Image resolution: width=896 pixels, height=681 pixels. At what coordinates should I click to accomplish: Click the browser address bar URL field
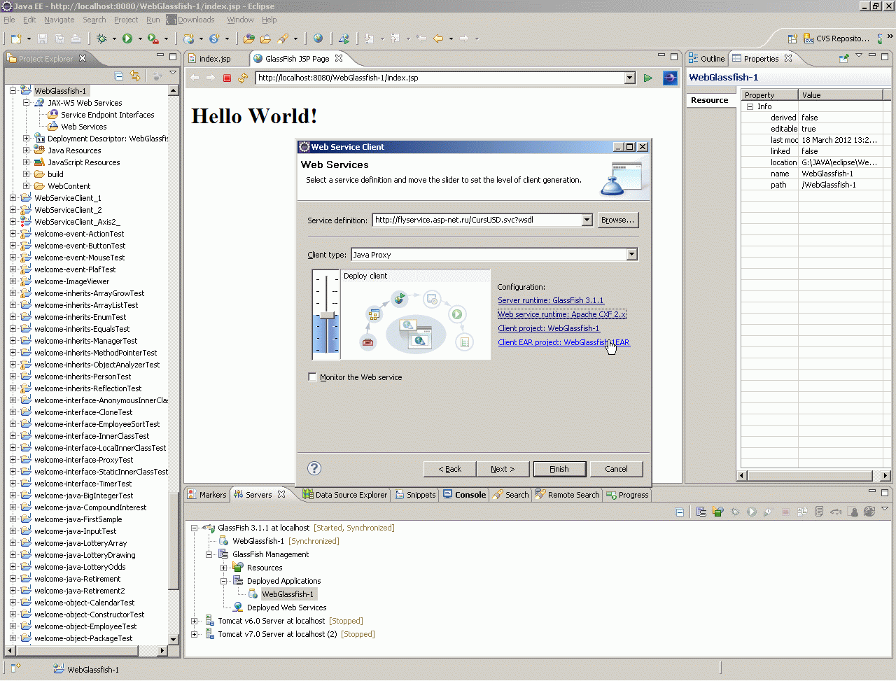tap(440, 78)
